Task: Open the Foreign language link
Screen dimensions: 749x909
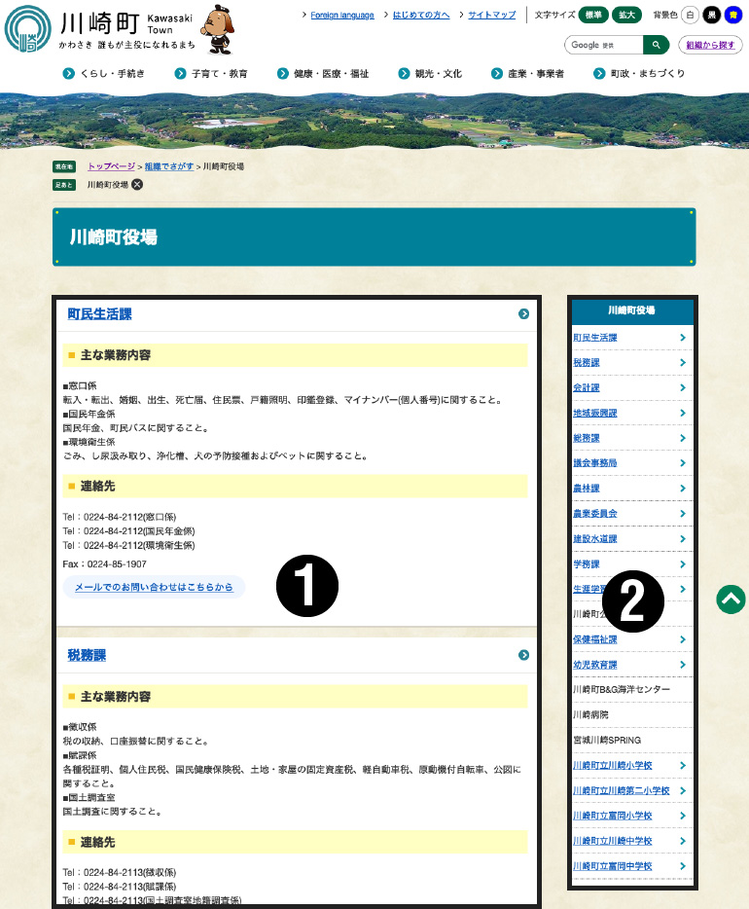Action: click(x=341, y=15)
